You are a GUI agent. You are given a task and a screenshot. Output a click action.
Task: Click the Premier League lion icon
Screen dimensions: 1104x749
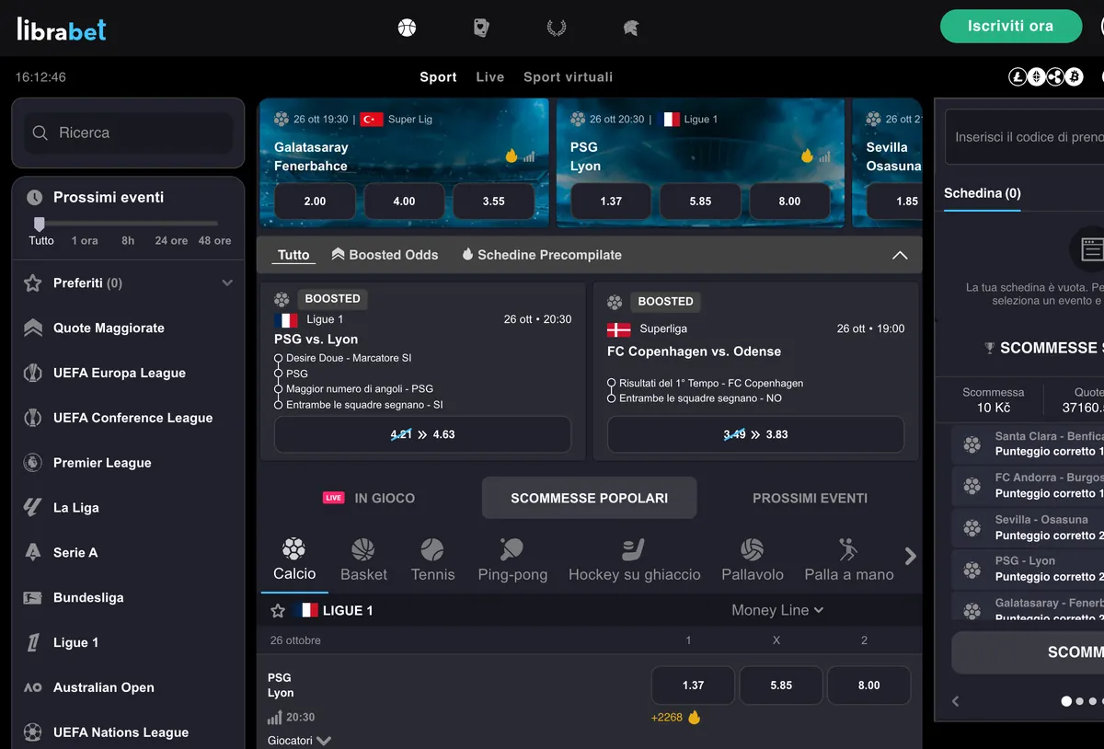[x=33, y=463]
